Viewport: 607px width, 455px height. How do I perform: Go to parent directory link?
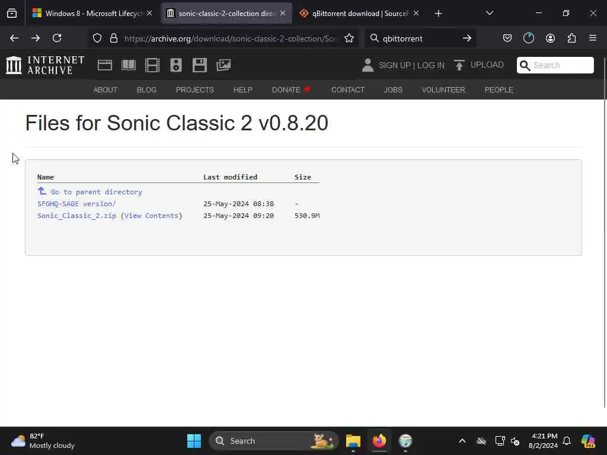[x=97, y=192]
